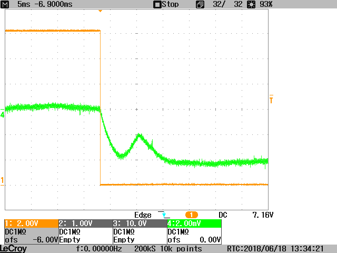Click the display intensity brightness icon
The image size is (337, 253).
pos(251,5)
